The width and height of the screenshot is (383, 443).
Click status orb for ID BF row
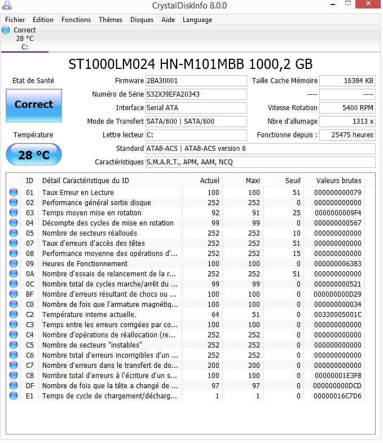coord(14,294)
